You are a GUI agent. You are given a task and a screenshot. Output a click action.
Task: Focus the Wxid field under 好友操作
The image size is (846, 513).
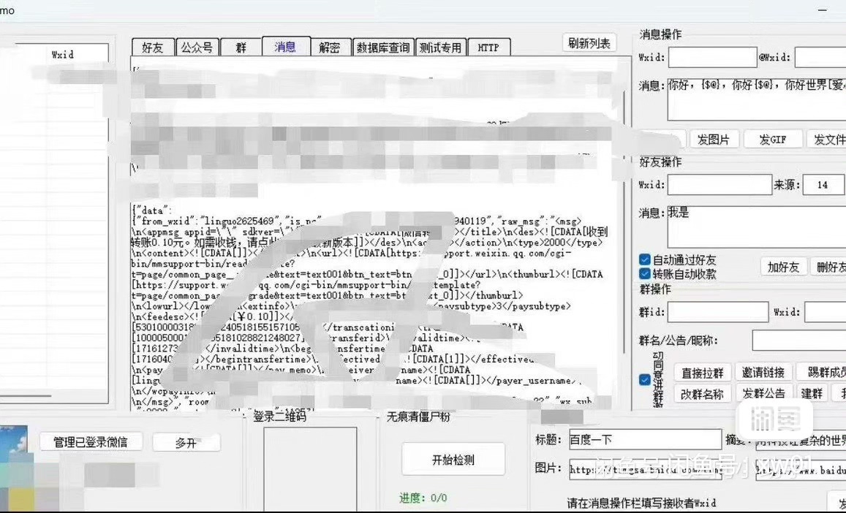coord(720,184)
